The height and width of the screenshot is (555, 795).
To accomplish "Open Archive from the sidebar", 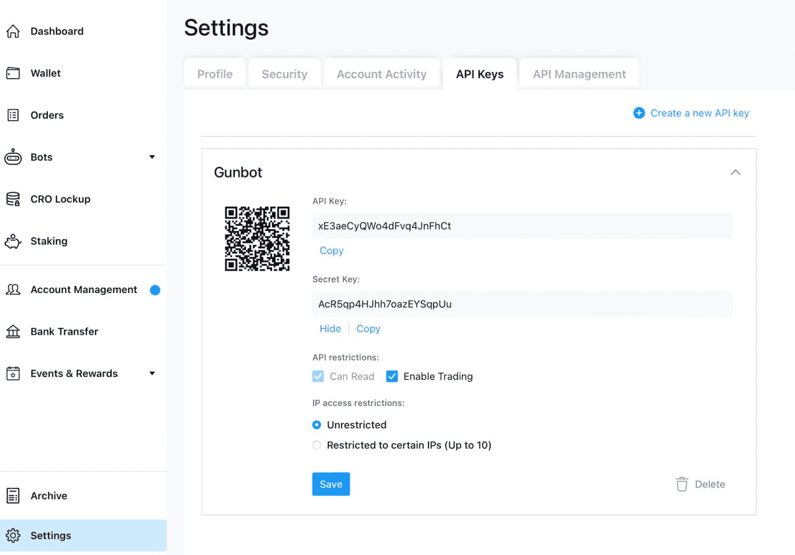I will point(49,495).
